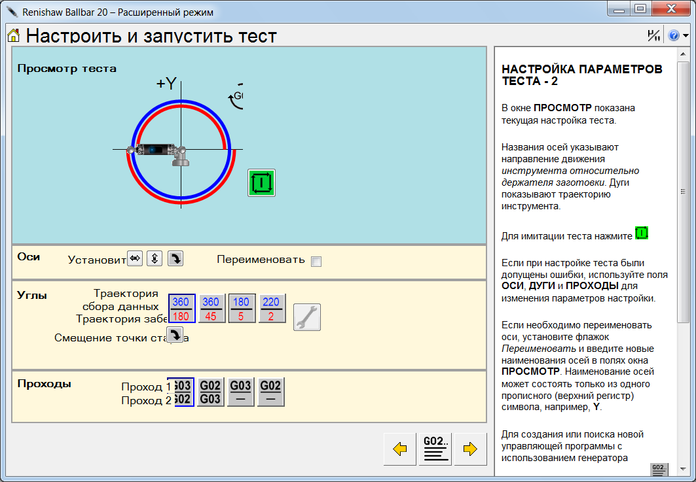The image size is (696, 482).
Task: Click the green simulate test button in preview
Action: point(261,182)
